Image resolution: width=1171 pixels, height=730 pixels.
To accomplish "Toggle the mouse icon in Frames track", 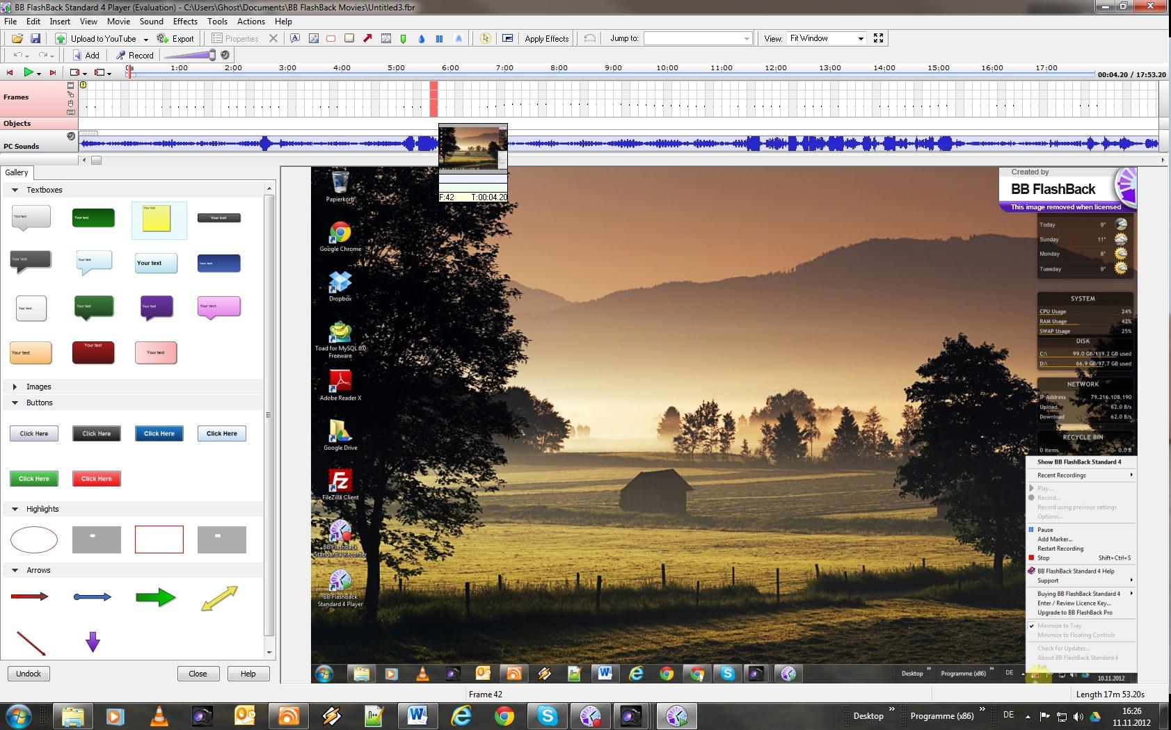I will [x=71, y=103].
